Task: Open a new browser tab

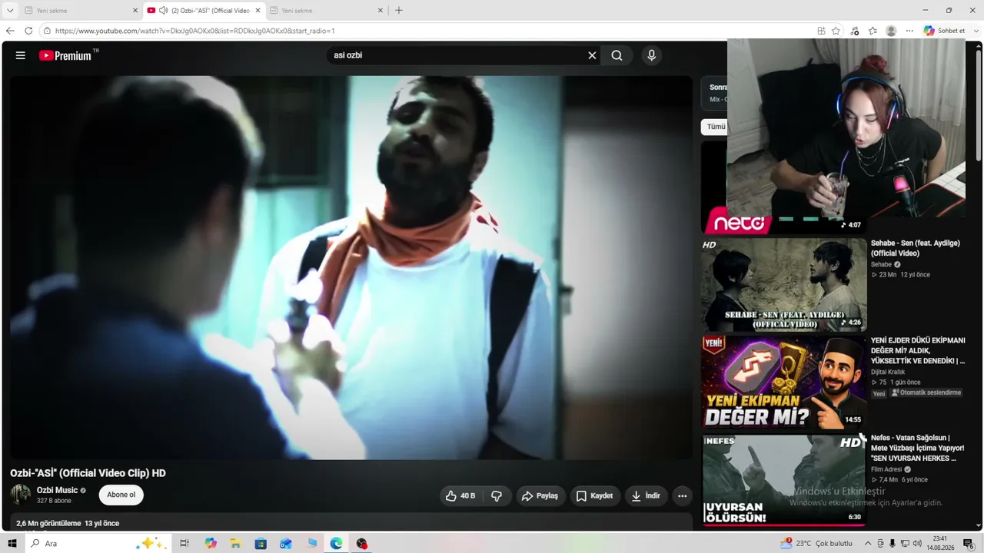Action: 398,11
